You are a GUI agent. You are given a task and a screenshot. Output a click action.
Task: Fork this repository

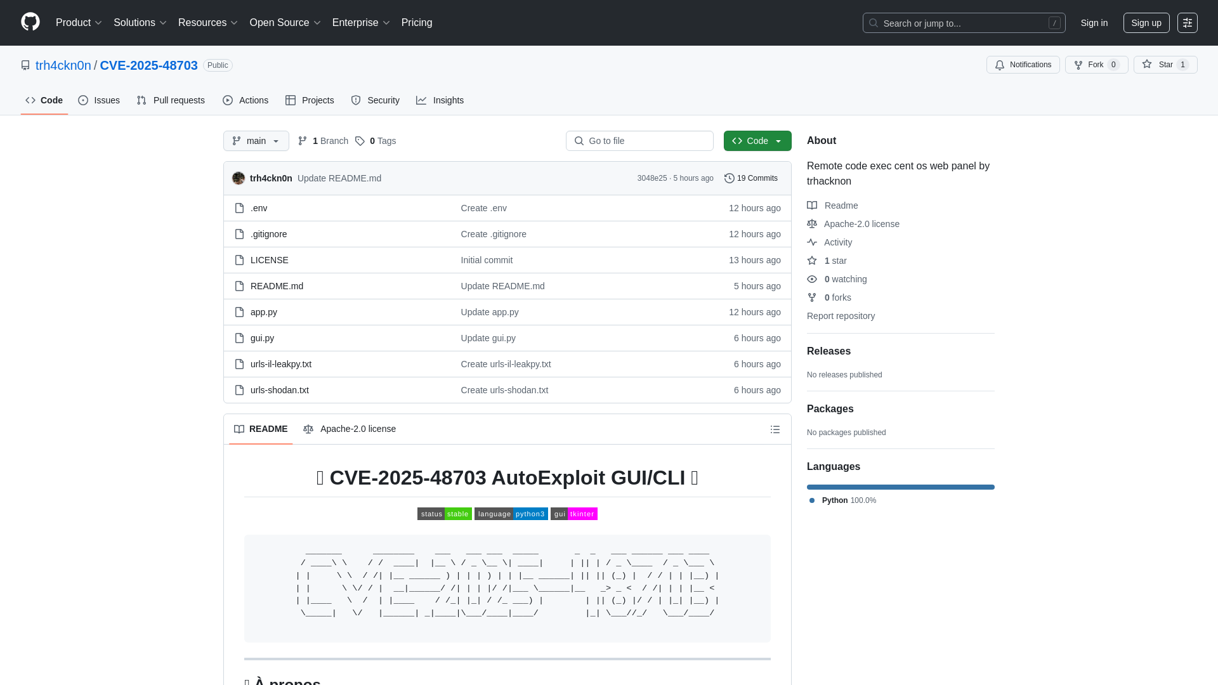click(x=1096, y=65)
